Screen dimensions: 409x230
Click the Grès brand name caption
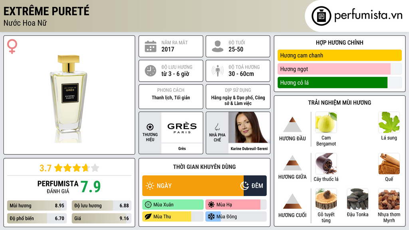click(182, 149)
